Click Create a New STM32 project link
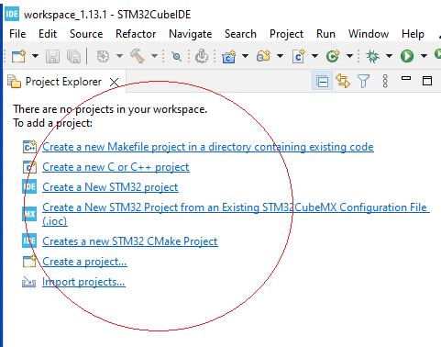The width and height of the screenshot is (441, 347). click(x=110, y=187)
